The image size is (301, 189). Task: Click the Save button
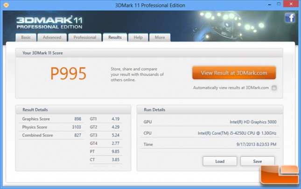(258, 161)
